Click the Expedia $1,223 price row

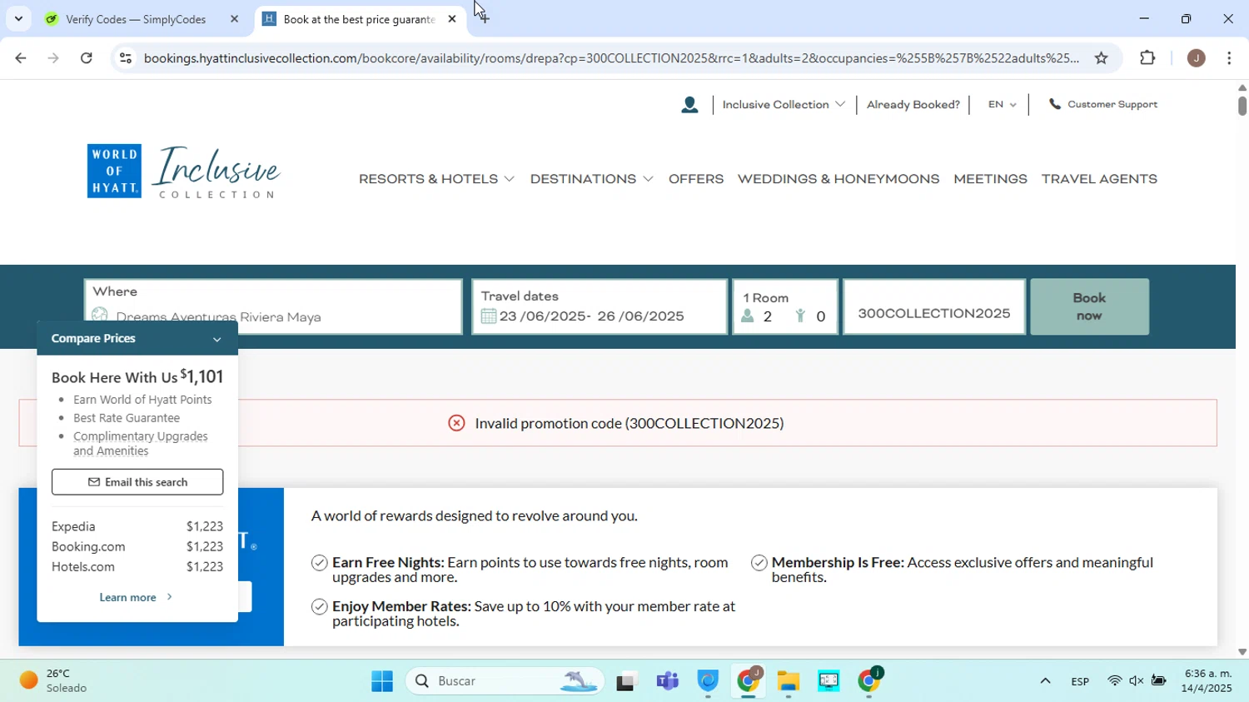(137, 526)
